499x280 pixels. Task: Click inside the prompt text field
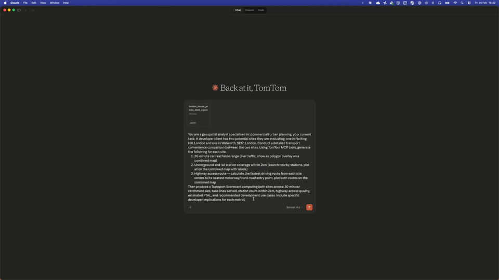coord(249,167)
